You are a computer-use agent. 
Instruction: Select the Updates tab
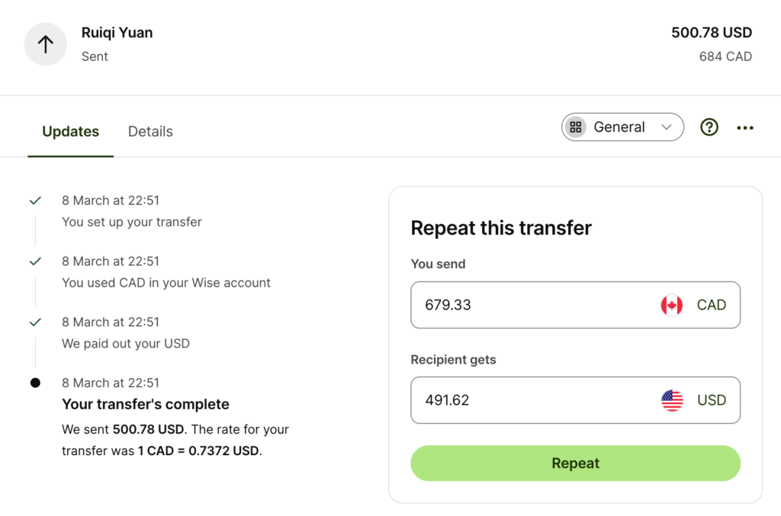click(70, 131)
